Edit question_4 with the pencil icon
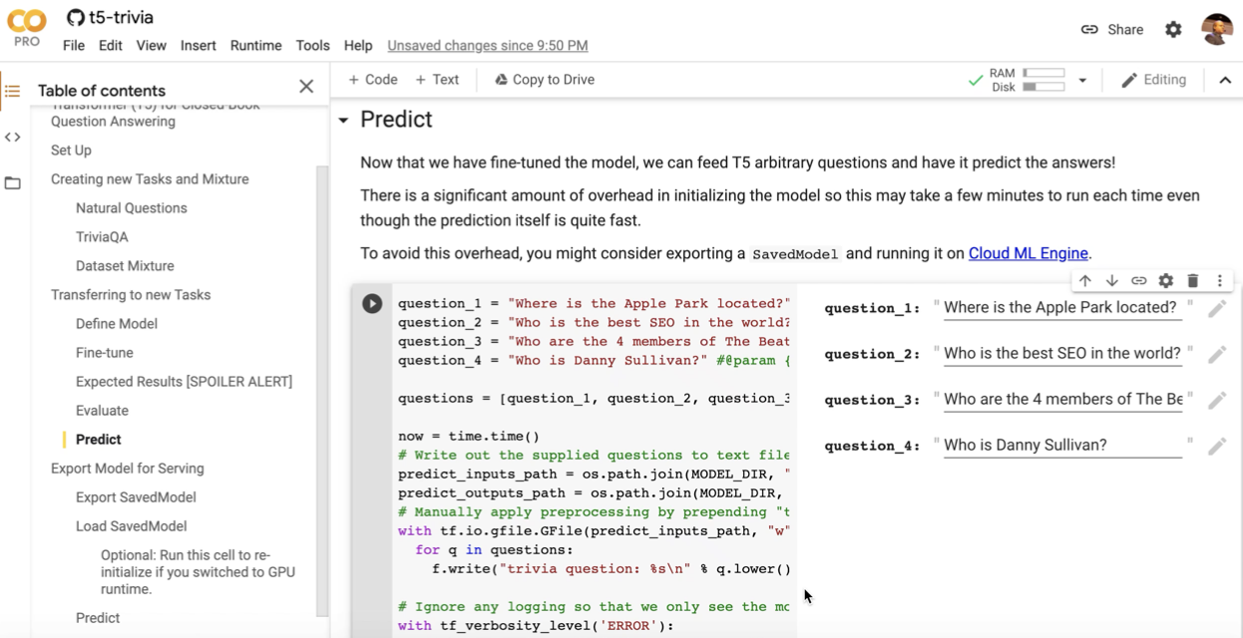The image size is (1243, 638). click(x=1217, y=446)
